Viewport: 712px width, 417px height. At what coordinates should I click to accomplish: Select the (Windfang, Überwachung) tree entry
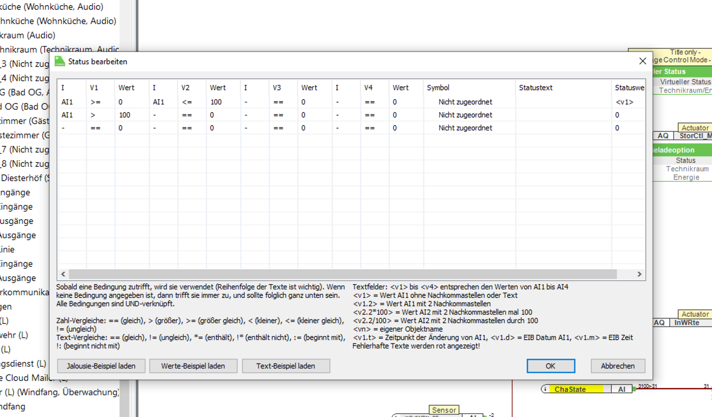[60, 392]
